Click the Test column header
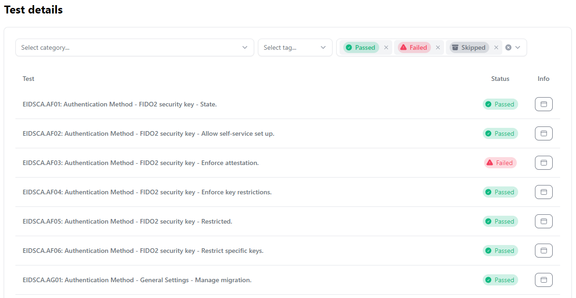 click(28, 79)
